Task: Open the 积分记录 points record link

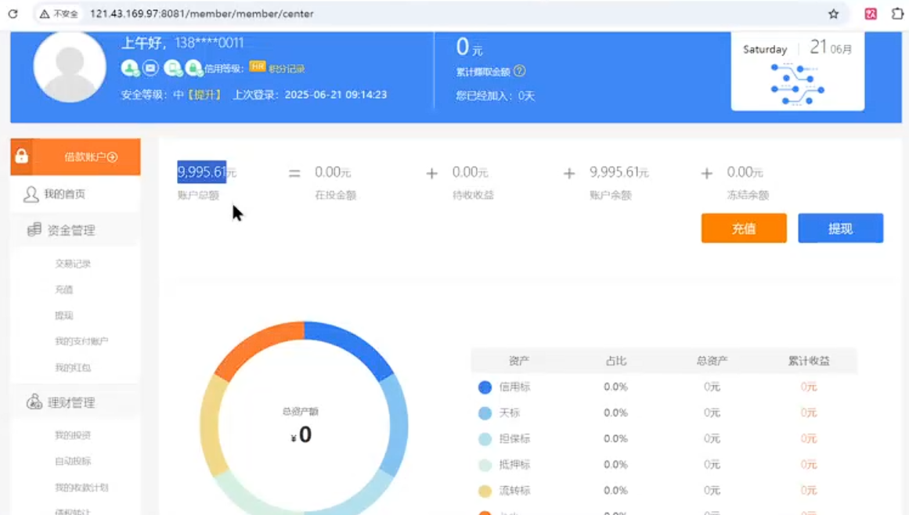Action: pyautogui.click(x=287, y=69)
